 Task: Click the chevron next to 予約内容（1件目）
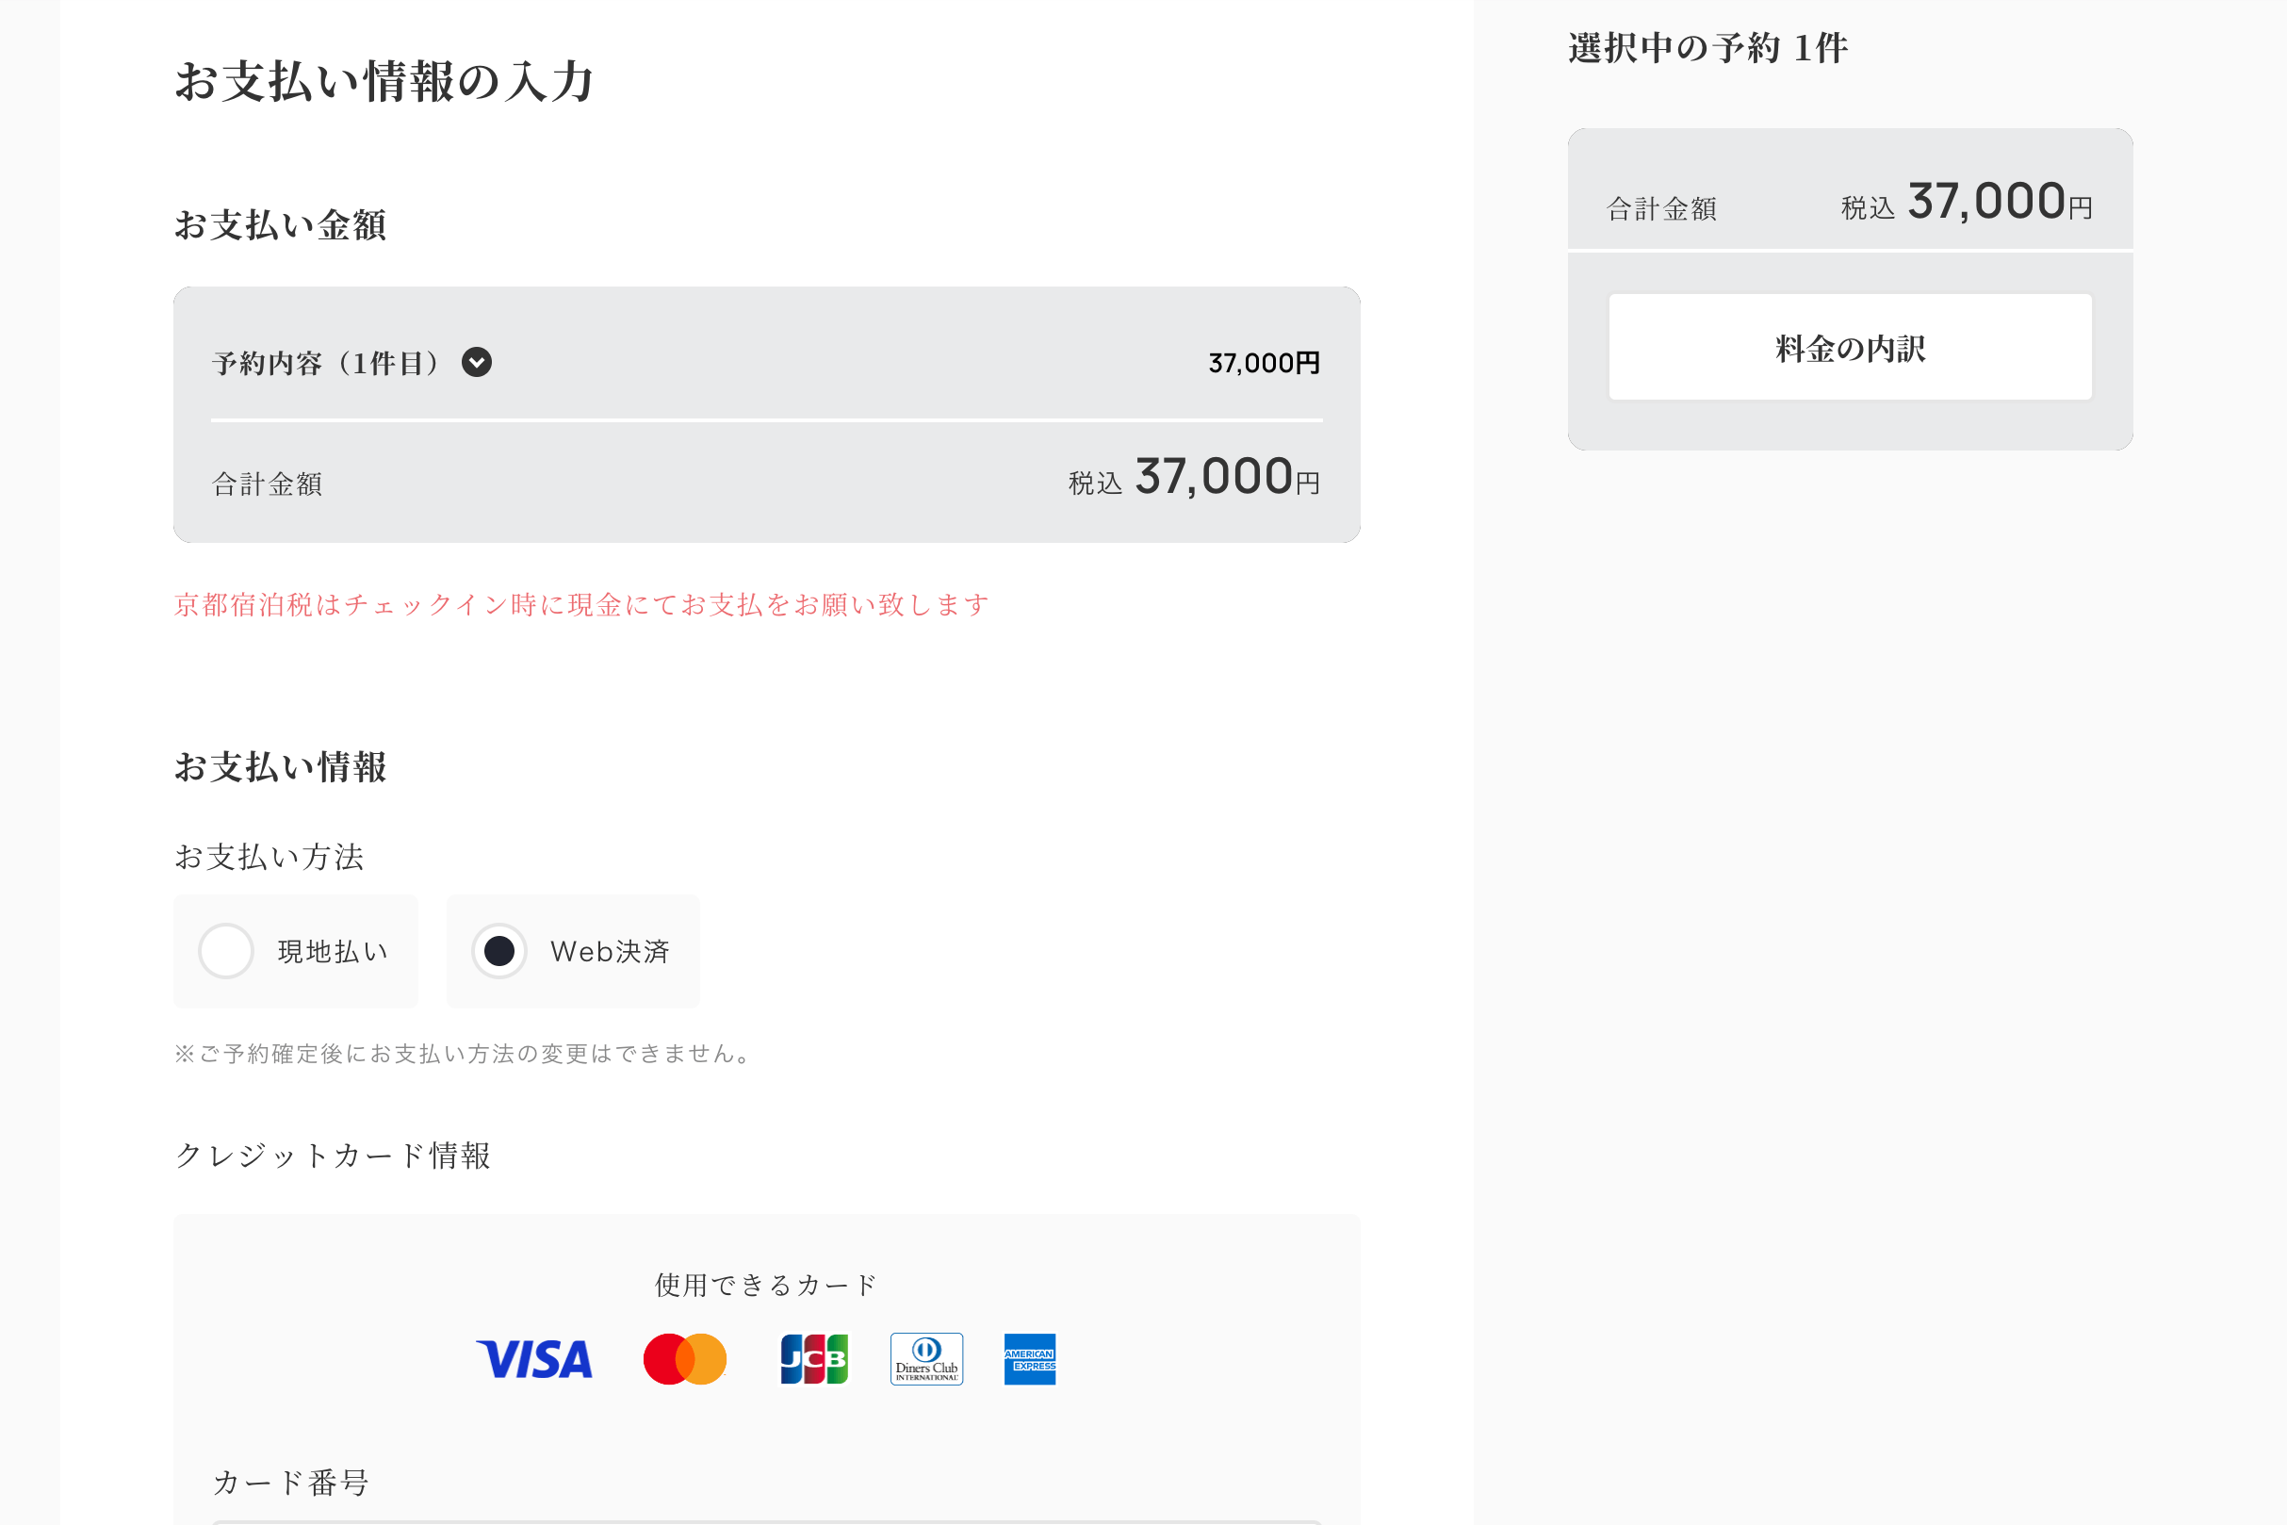point(477,362)
